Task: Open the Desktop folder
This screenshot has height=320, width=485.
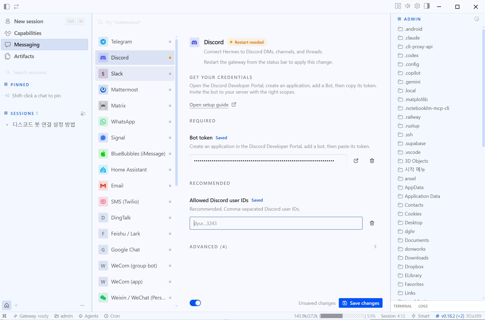Action: point(414,222)
